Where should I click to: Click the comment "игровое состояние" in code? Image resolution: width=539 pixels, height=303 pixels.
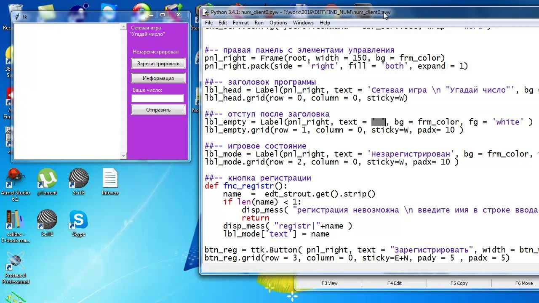(267, 146)
